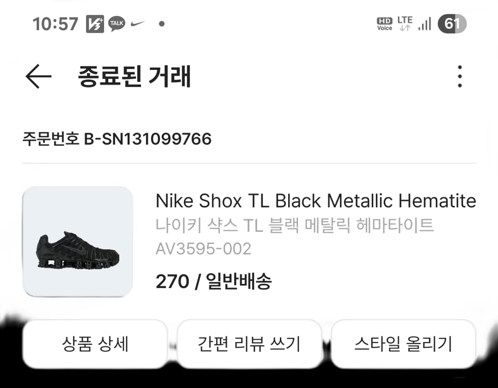Tap the battery indicator showing 61

pyautogui.click(x=452, y=24)
